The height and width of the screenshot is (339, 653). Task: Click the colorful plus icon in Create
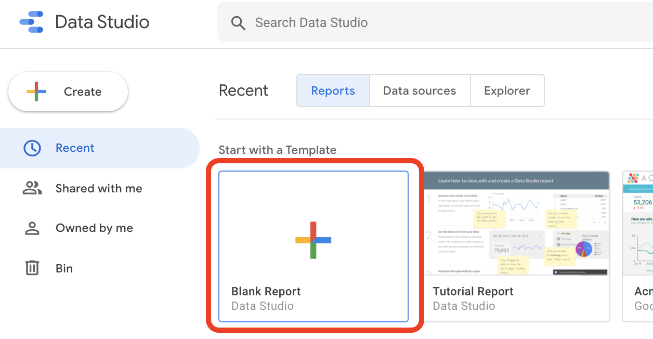point(36,92)
